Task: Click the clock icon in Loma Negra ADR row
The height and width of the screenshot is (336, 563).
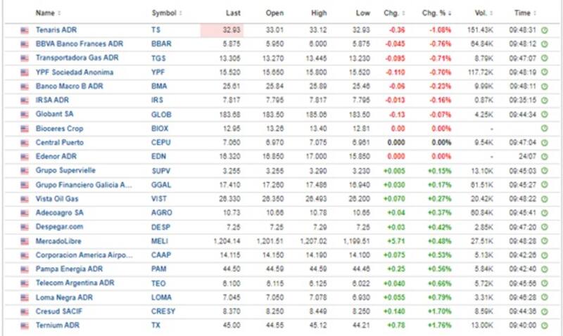Action: 544,297
